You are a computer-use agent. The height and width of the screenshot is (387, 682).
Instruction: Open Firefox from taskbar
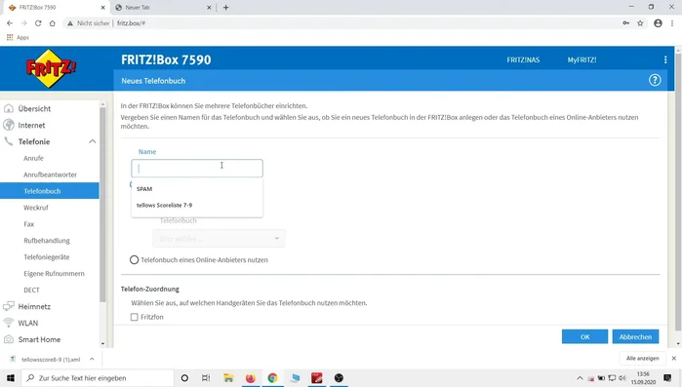[251, 378]
